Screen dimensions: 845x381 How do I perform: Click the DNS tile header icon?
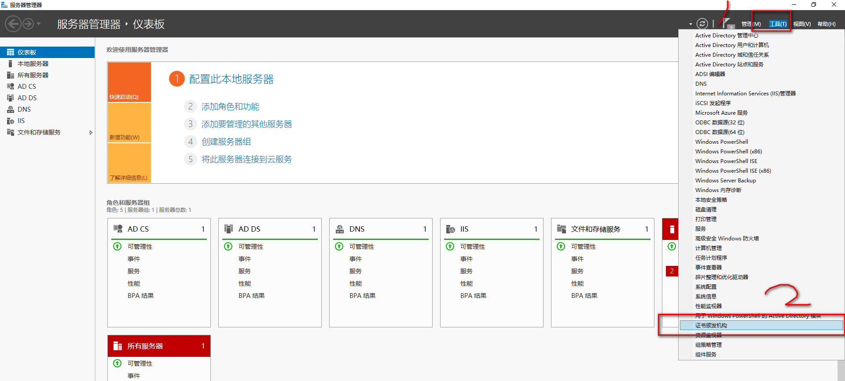(340, 229)
